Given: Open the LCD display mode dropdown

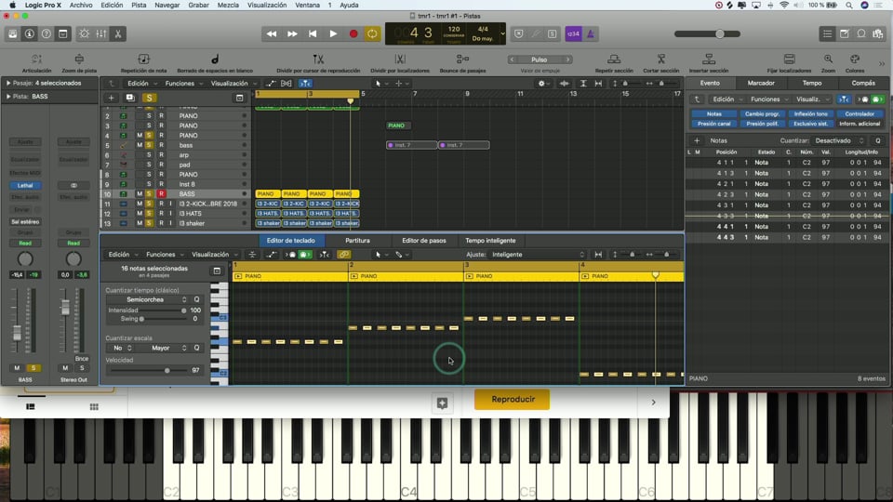Looking at the screenshot, I should [502, 33].
